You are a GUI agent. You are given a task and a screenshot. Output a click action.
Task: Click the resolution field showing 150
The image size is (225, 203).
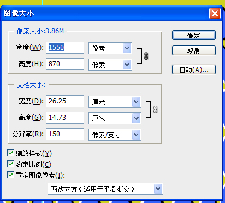[x=65, y=134]
